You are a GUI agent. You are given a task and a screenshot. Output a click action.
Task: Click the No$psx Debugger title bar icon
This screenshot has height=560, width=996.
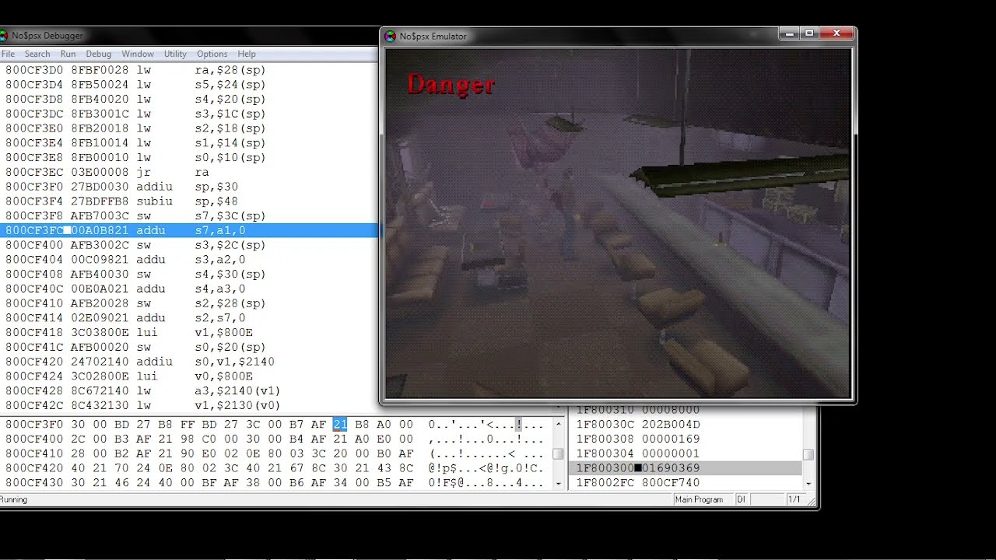click(x=3, y=36)
